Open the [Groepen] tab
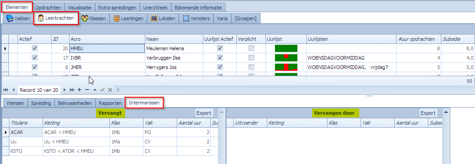 246,18
